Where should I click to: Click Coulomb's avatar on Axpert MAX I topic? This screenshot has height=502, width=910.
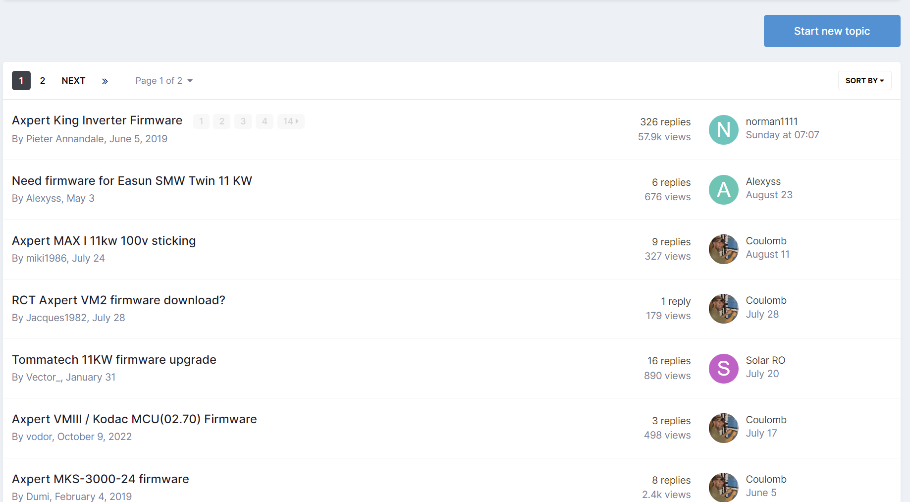tap(724, 249)
